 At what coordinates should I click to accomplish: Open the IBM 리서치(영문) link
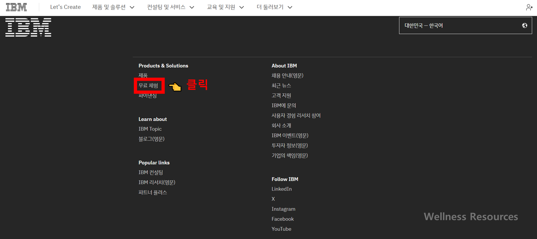click(x=157, y=182)
